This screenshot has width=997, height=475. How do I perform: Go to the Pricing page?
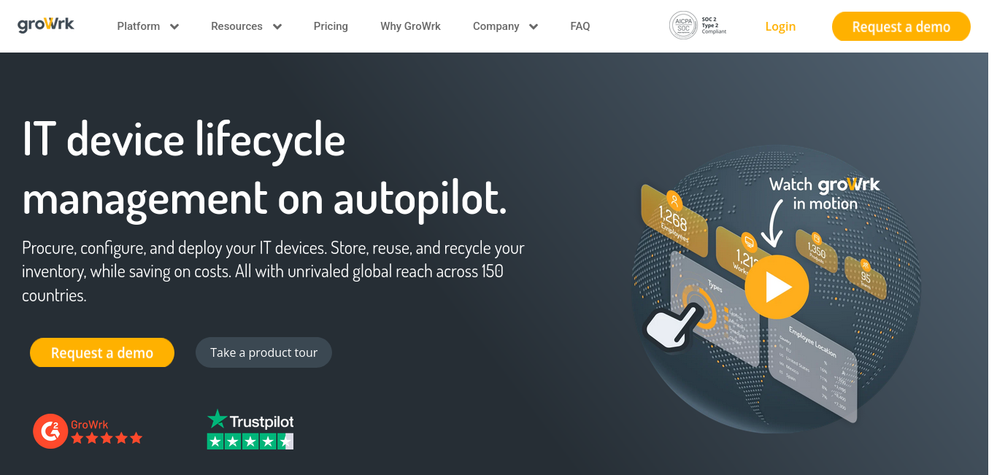pyautogui.click(x=331, y=26)
